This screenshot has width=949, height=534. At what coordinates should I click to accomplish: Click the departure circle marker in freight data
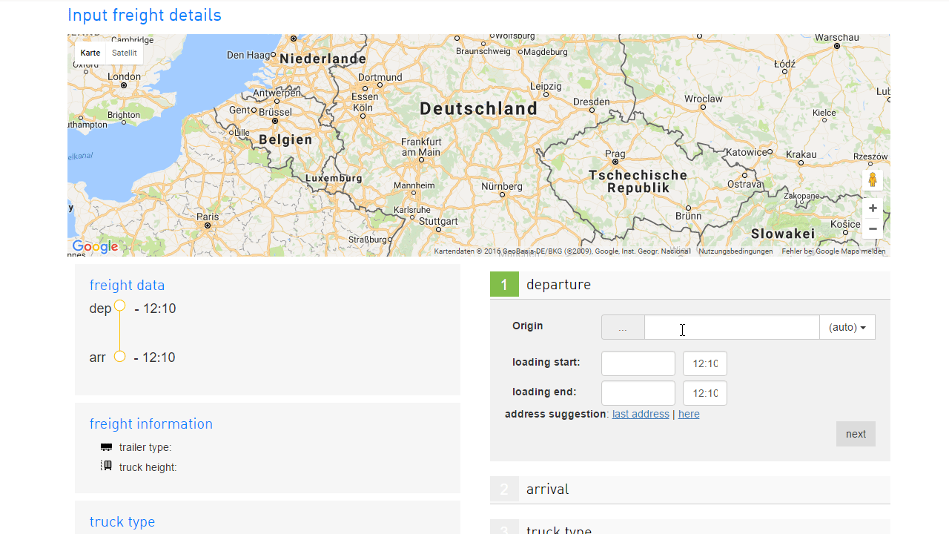click(x=119, y=306)
